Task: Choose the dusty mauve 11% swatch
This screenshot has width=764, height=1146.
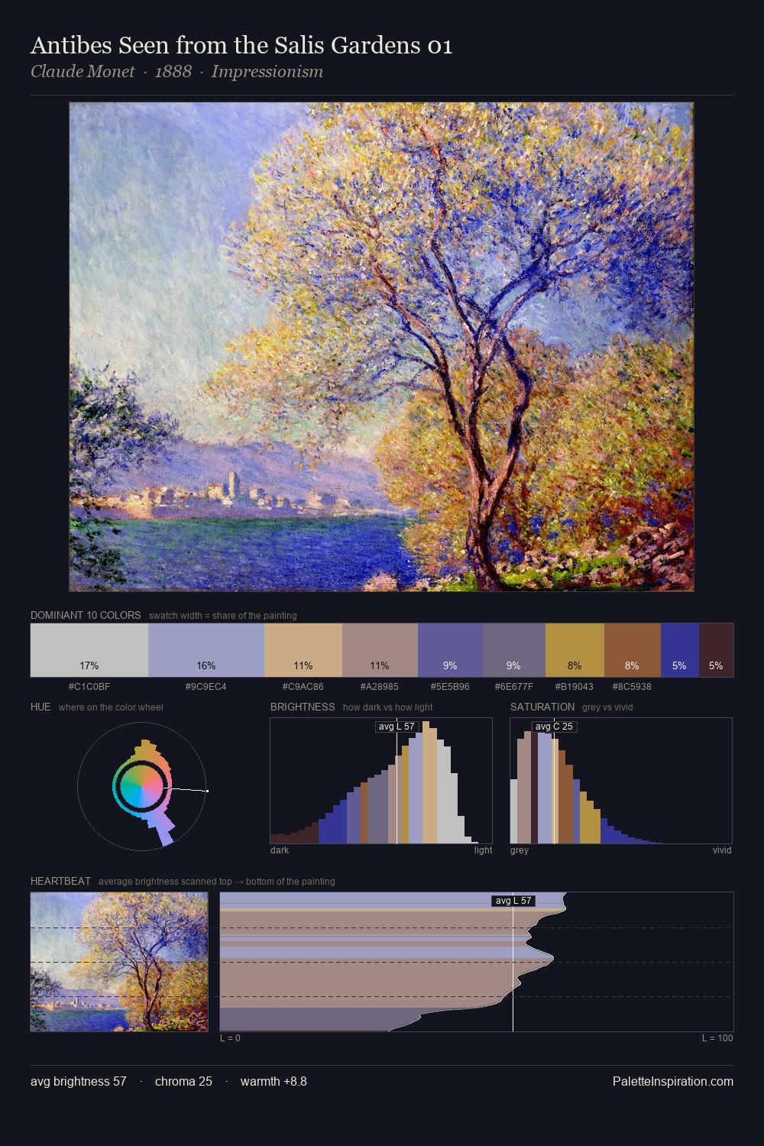Action: coord(380,650)
